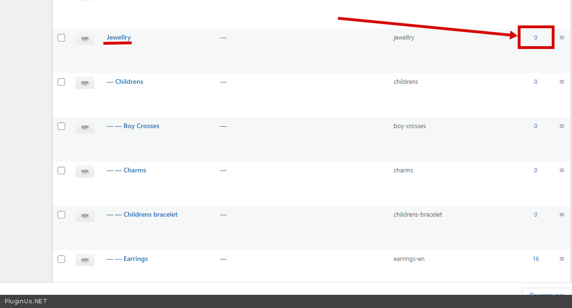This screenshot has height=308, width=572.
Task: Tick the Childrens category checkbox
Action: point(61,82)
